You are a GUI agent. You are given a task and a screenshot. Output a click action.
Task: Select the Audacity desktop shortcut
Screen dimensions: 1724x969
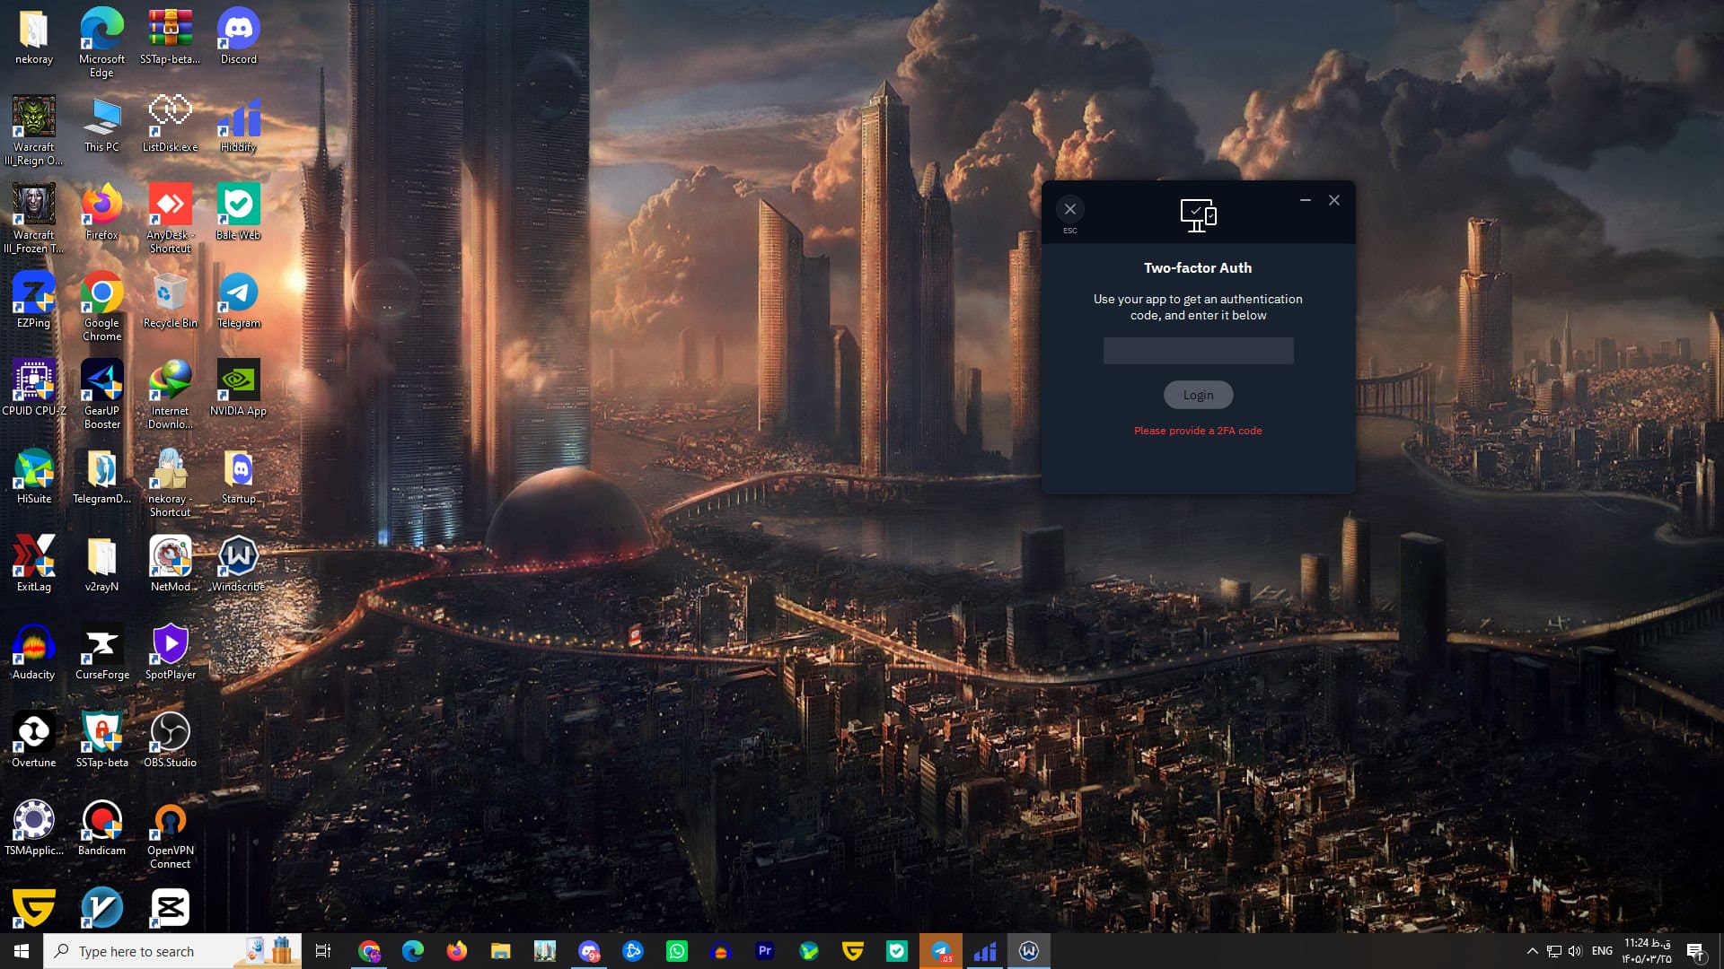34,653
